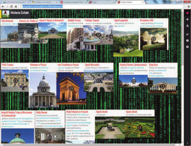The height and width of the screenshot is (146, 191).
Task: Open the Panteon w Paryżu image attachment icon
Action: coord(43,90)
